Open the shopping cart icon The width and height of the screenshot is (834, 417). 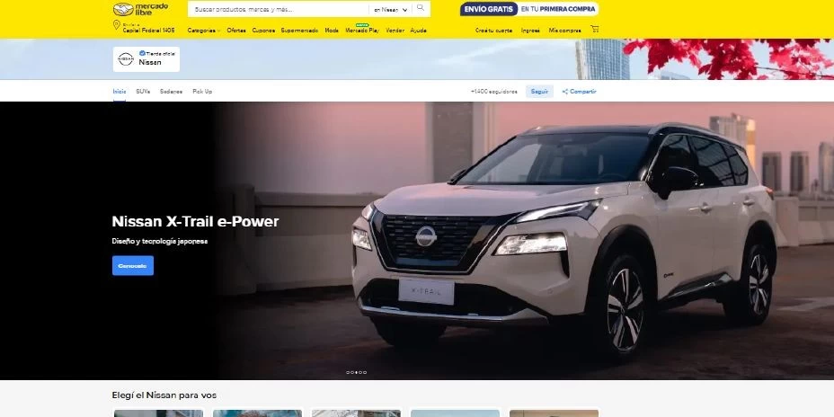[595, 30]
